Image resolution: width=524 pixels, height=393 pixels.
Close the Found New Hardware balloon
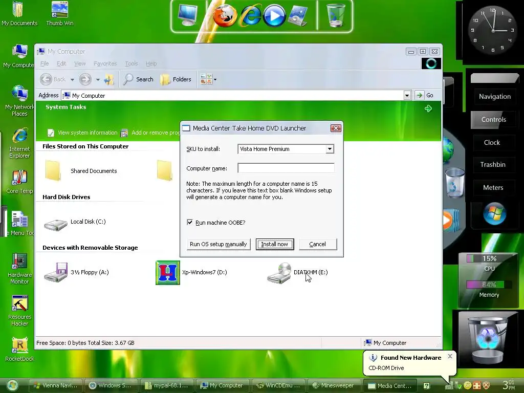click(x=450, y=356)
